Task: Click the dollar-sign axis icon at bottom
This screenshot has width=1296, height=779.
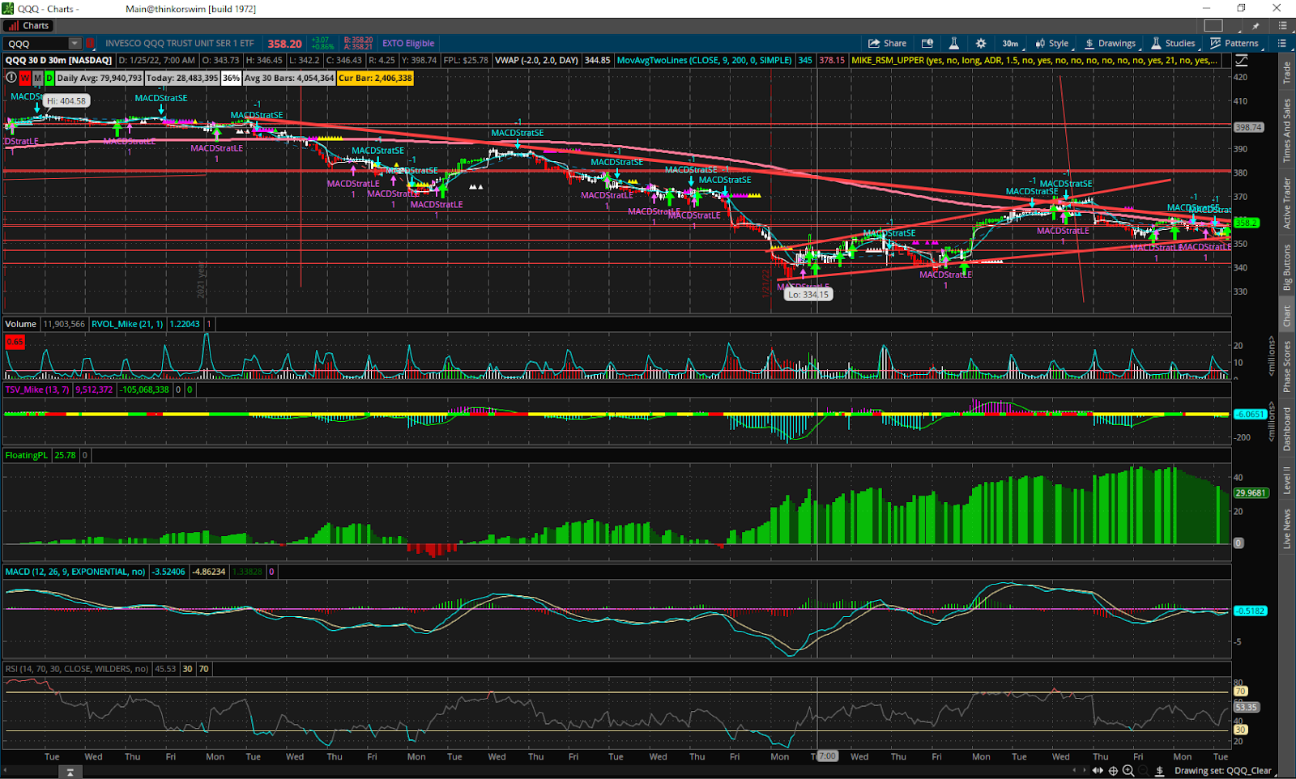Action: 1161,771
